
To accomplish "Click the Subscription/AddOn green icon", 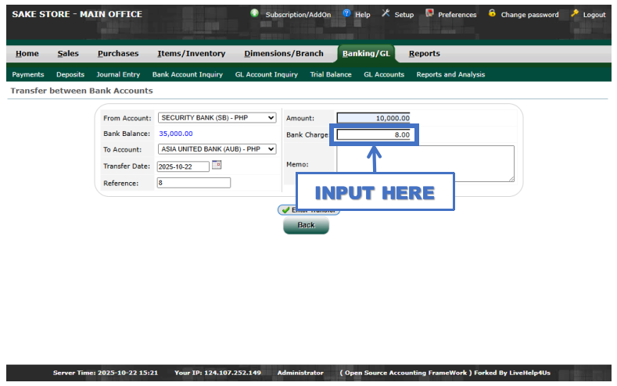I will (x=255, y=13).
